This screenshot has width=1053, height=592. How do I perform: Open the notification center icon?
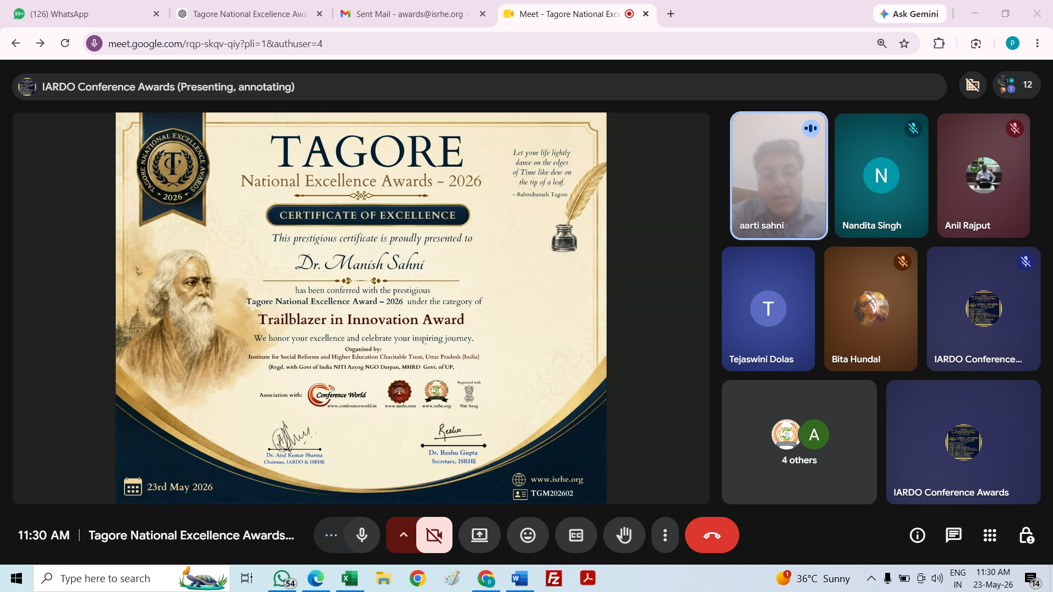(1032, 579)
